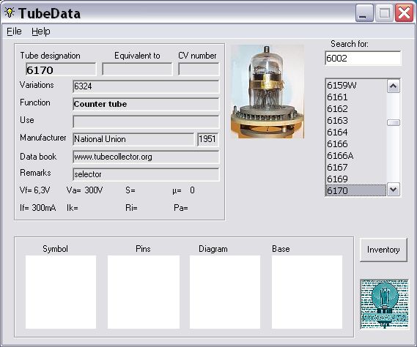The width and height of the screenshot is (417, 347).
Task: Click the tube list scrollbar thumb
Action: [x=394, y=122]
